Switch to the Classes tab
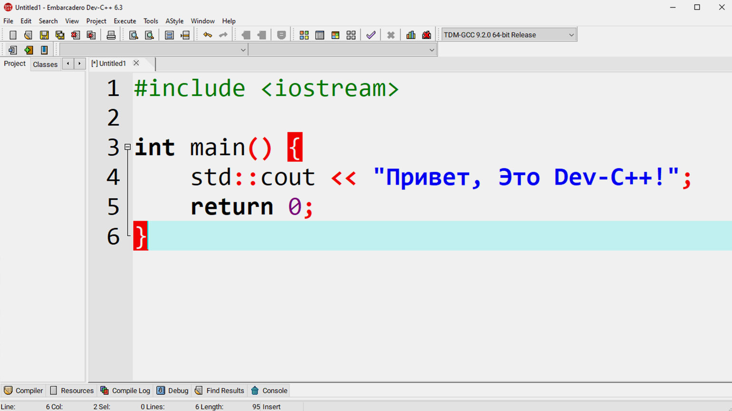 tap(45, 64)
